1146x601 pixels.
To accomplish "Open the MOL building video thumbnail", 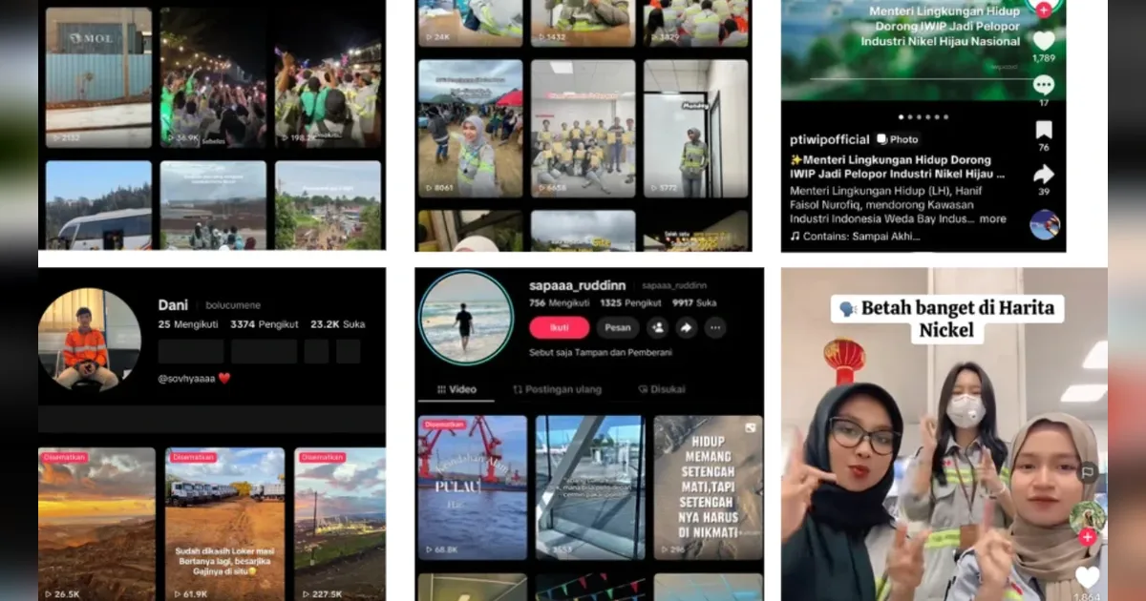I will click(x=98, y=77).
